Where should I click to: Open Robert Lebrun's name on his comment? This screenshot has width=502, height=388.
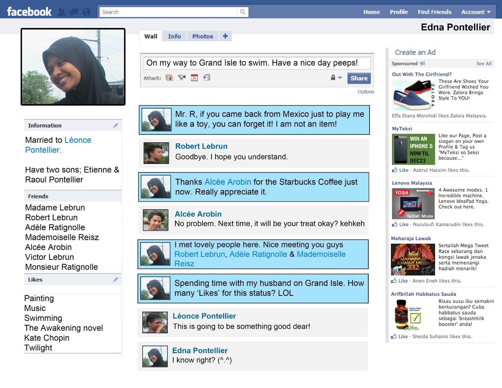pos(201,146)
